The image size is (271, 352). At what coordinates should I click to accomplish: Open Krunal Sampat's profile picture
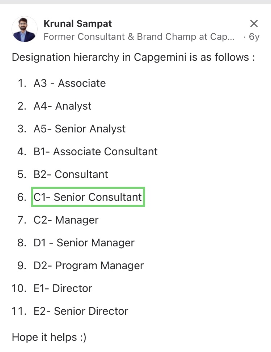tap(25, 29)
